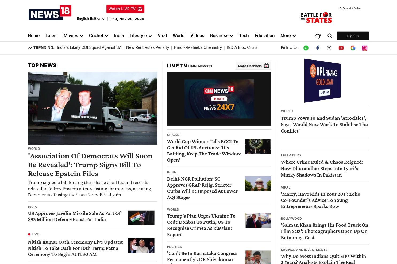Viewport: 397px width, 264px height.
Task: Open the Delhi-NCR Pollution GRAP headline
Action: click(202, 188)
